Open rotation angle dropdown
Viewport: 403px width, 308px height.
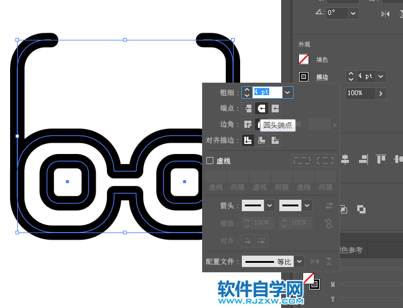click(353, 13)
